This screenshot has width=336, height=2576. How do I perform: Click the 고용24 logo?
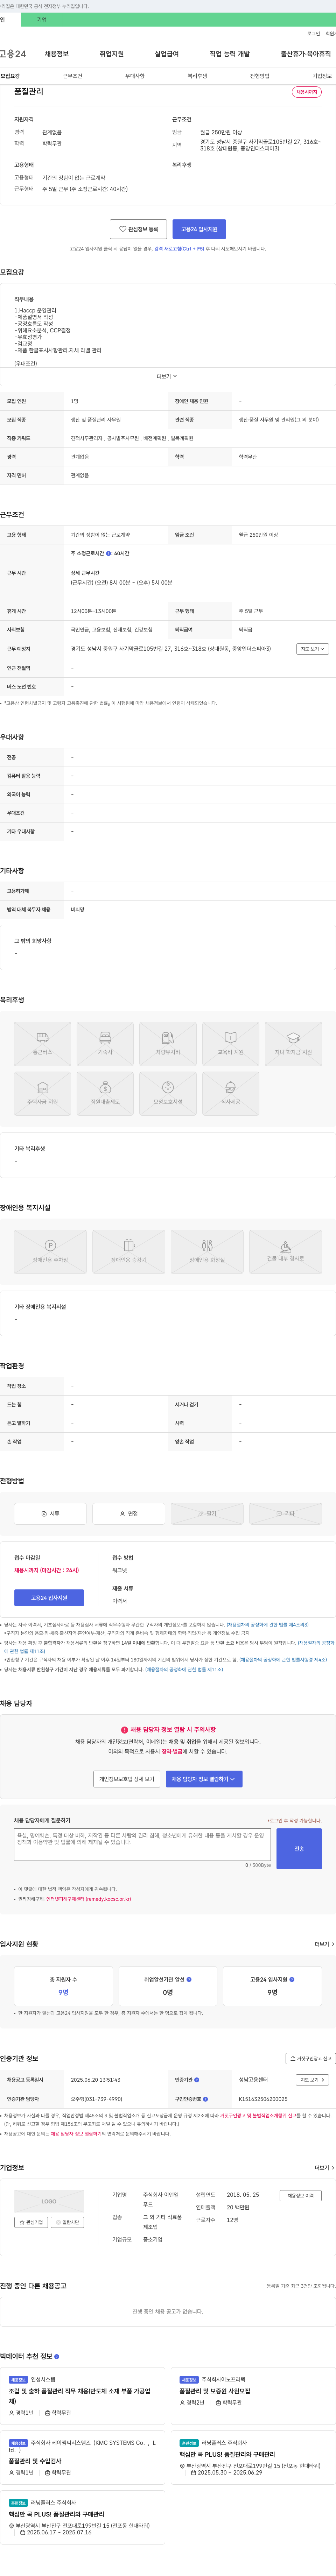point(13,54)
